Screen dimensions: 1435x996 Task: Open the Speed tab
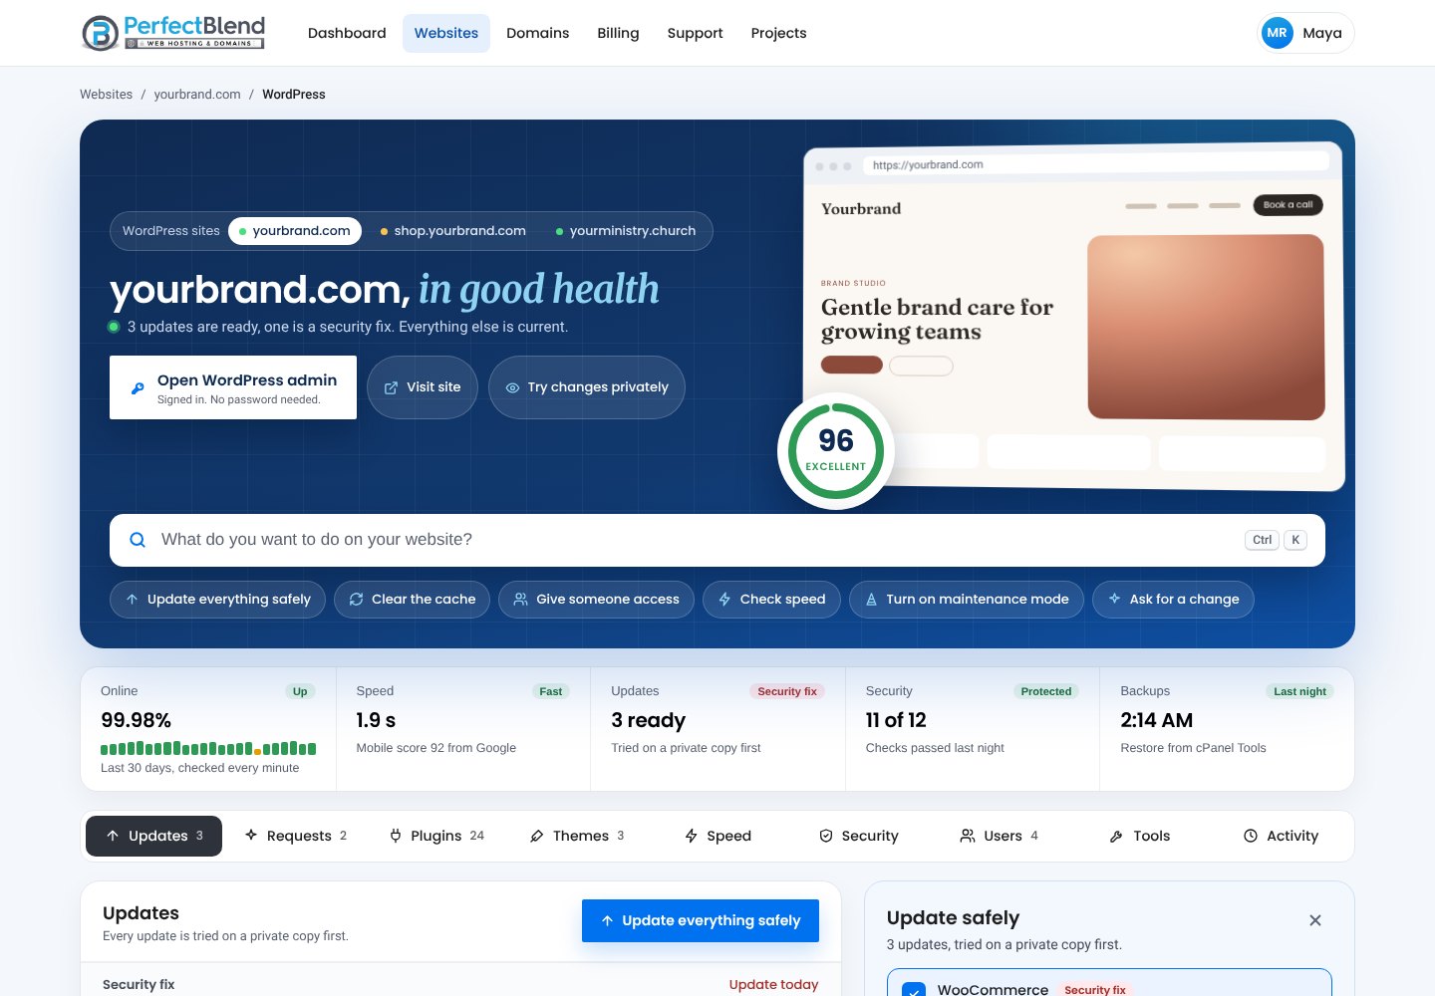click(x=717, y=837)
